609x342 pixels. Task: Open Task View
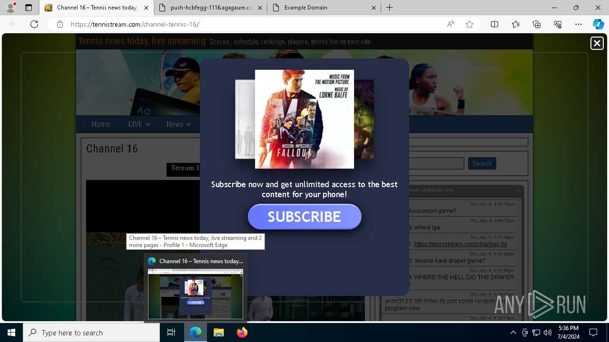[x=172, y=332]
